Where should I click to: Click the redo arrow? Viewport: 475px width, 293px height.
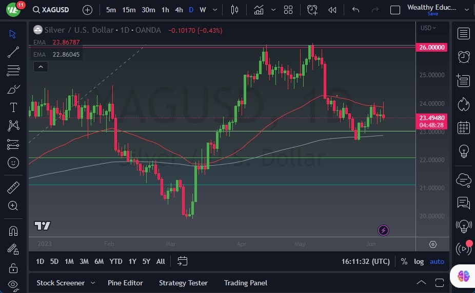(x=375, y=10)
